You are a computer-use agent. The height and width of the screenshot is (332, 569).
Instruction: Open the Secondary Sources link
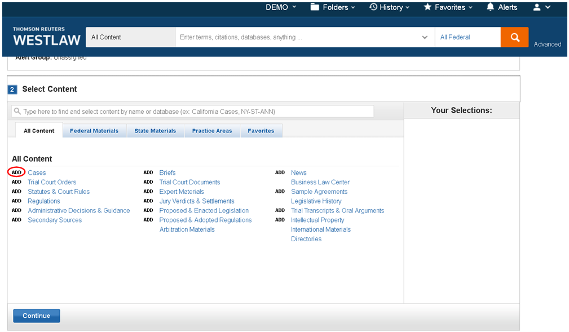pos(55,220)
